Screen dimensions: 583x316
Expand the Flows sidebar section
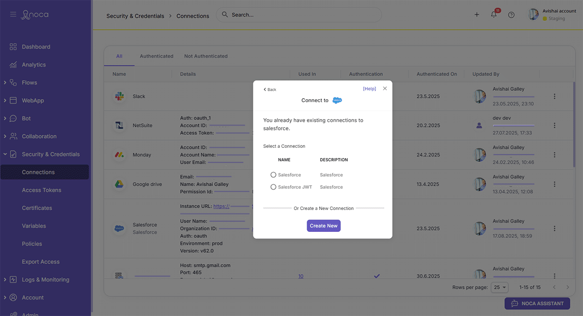[x=5, y=83]
